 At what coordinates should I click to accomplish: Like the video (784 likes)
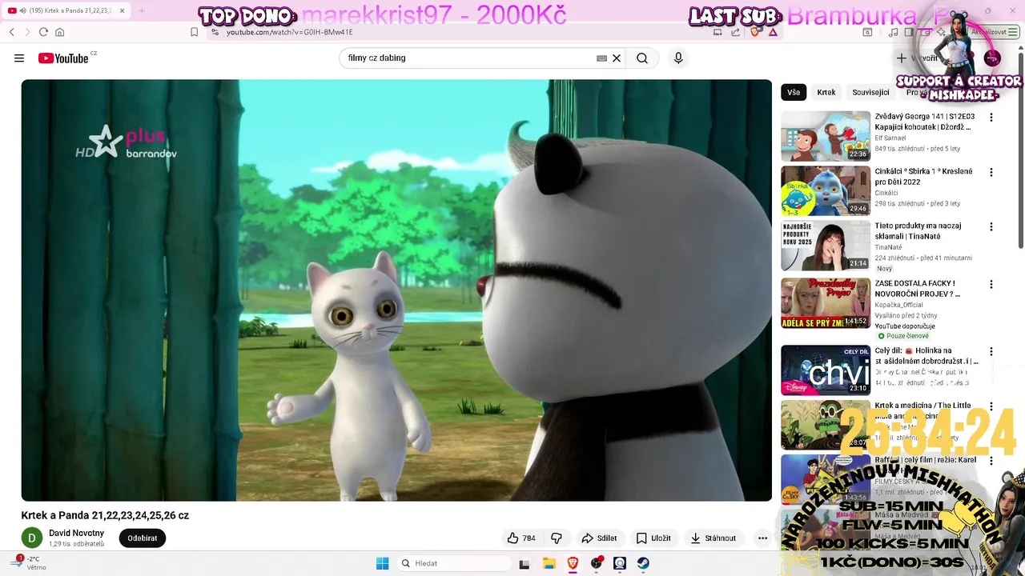point(521,538)
